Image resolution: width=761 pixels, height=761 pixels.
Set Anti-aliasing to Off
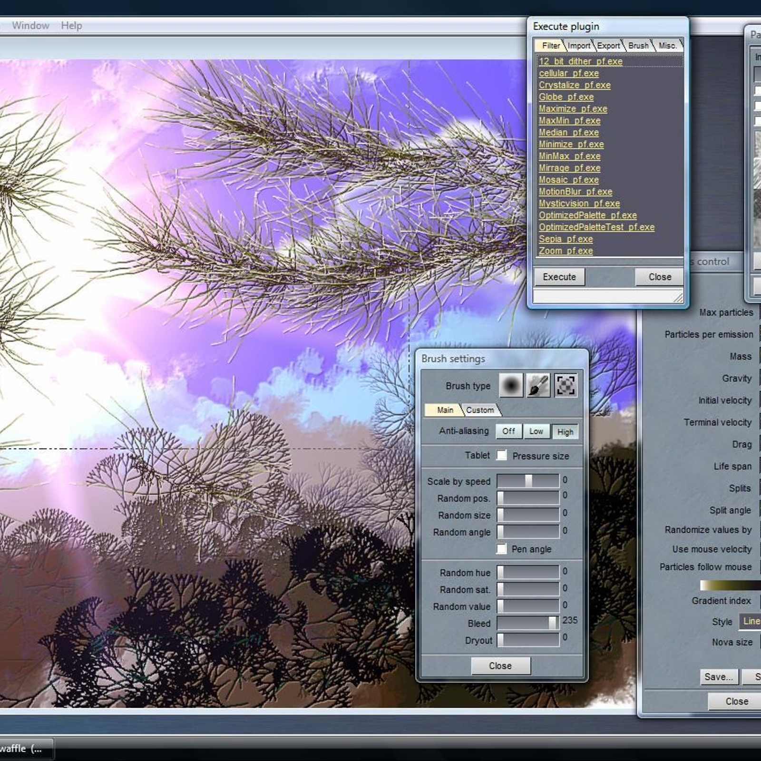point(508,431)
